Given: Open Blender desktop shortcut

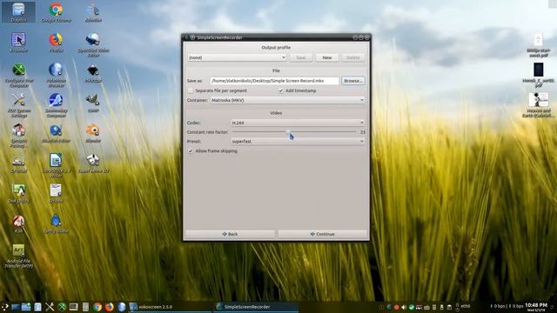Looking at the screenshot, I should coord(93,133).
